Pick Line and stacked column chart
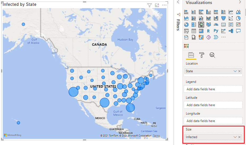 [x=194, y=18]
